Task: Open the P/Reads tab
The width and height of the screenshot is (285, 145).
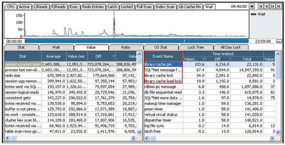Action: 58,7
